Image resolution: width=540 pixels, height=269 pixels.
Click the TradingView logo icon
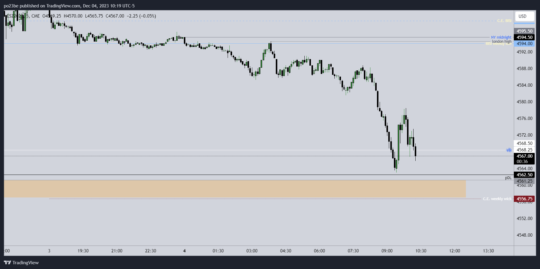point(7,262)
